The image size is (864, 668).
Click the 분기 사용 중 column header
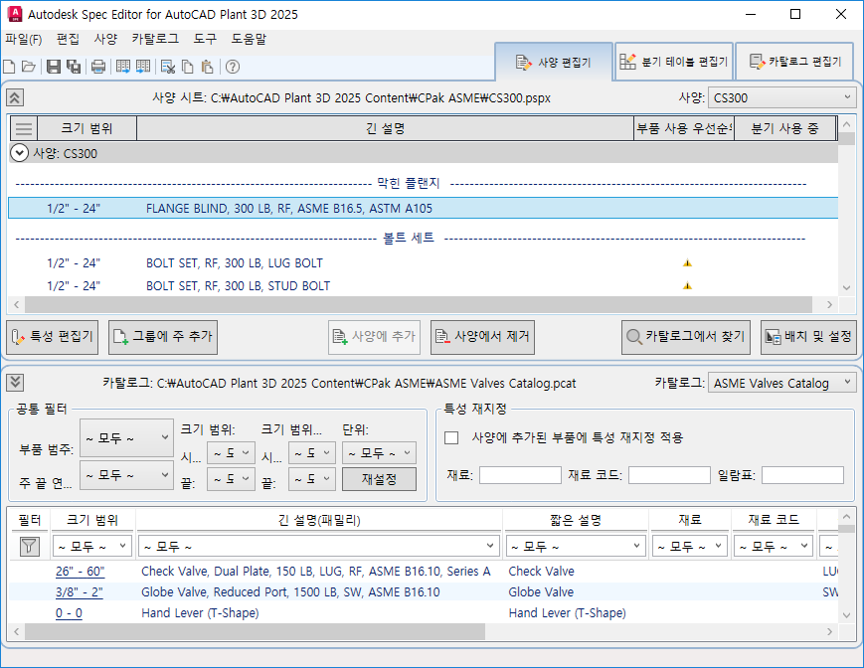784,129
